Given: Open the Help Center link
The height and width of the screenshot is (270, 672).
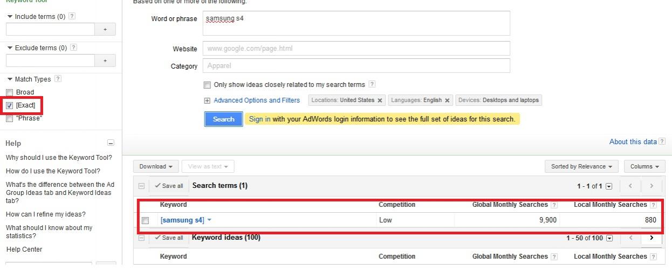Looking at the screenshot, I should 24,249.
